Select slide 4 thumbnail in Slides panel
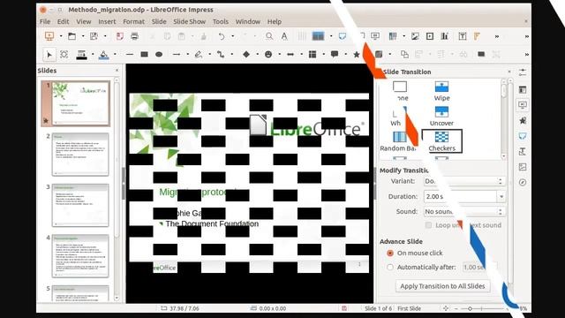The width and height of the screenshot is (565, 318). point(80,256)
